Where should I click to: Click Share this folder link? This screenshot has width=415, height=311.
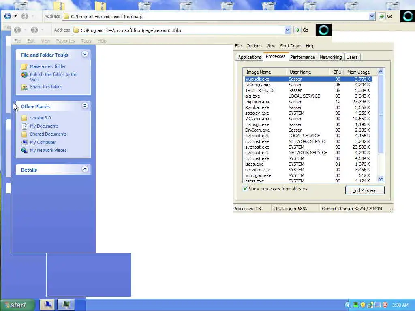pyautogui.click(x=46, y=87)
